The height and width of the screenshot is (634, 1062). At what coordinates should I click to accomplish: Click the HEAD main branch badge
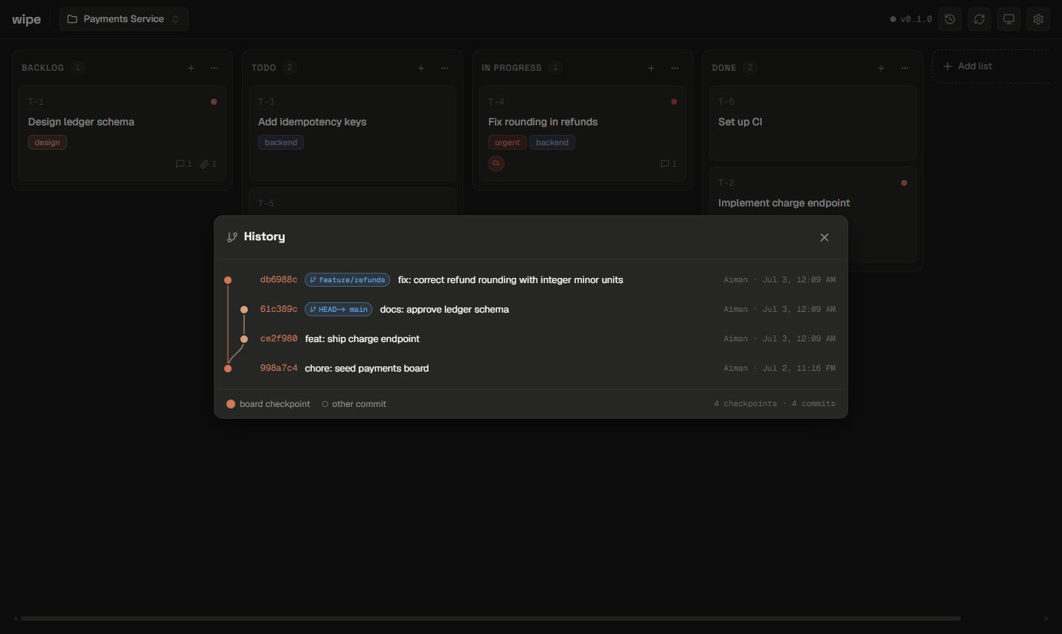point(339,310)
